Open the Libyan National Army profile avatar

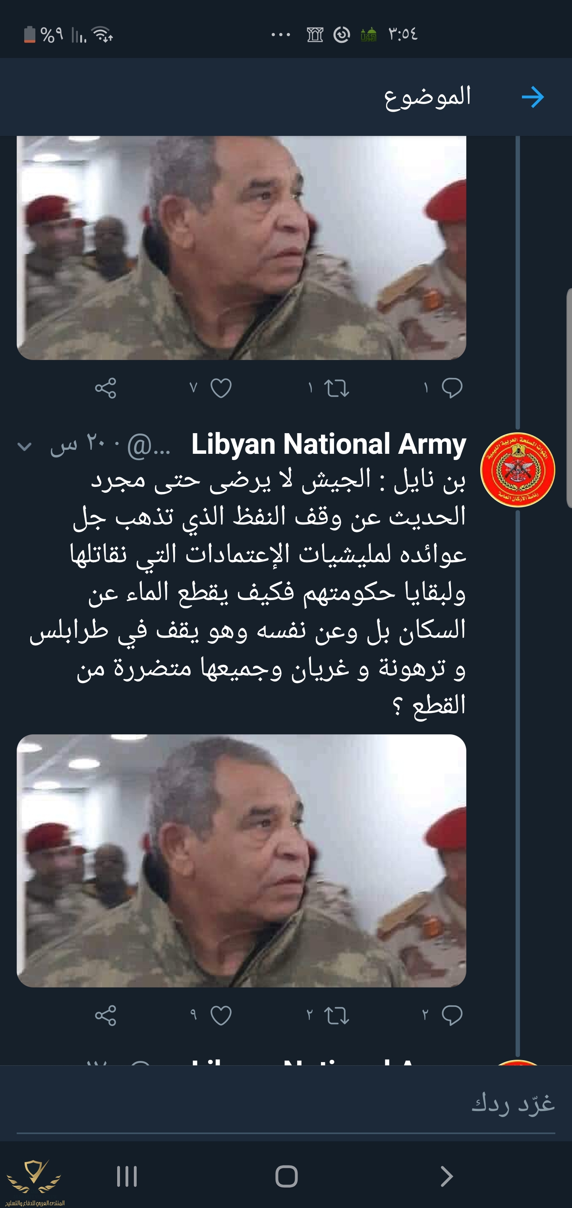tap(518, 469)
